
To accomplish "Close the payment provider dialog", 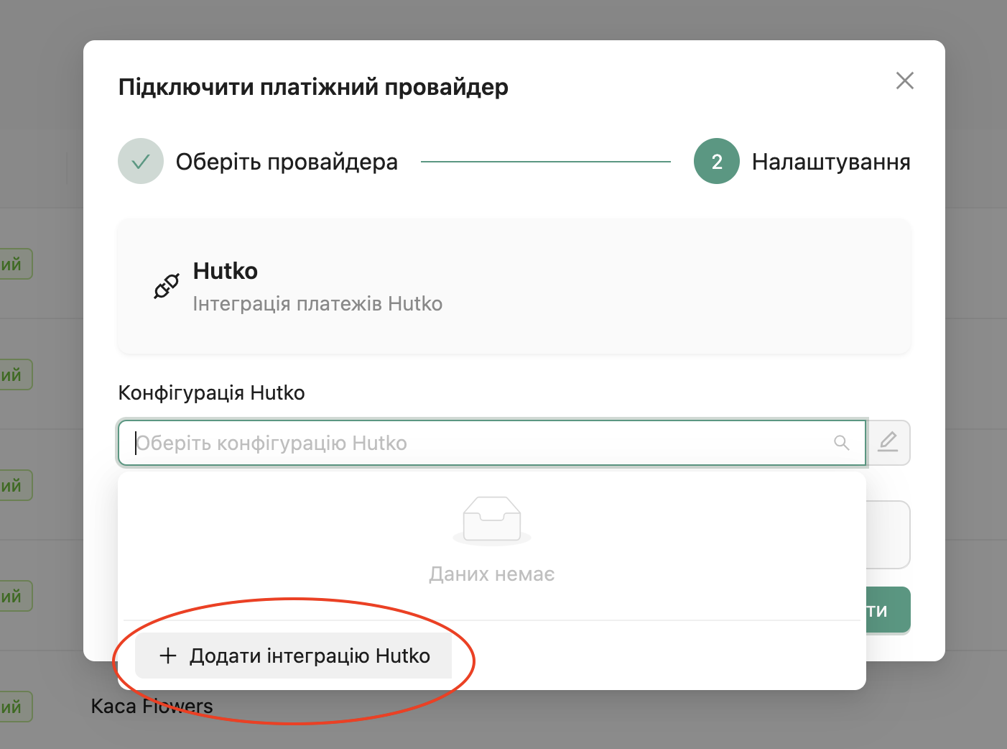I will (x=904, y=81).
